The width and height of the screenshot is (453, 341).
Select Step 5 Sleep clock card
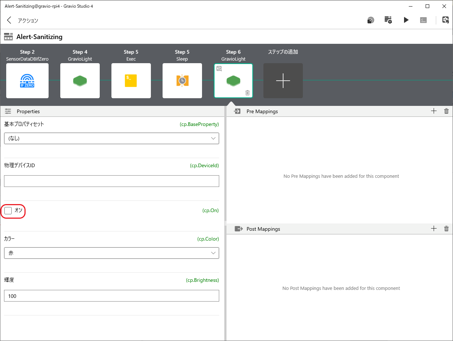[182, 81]
